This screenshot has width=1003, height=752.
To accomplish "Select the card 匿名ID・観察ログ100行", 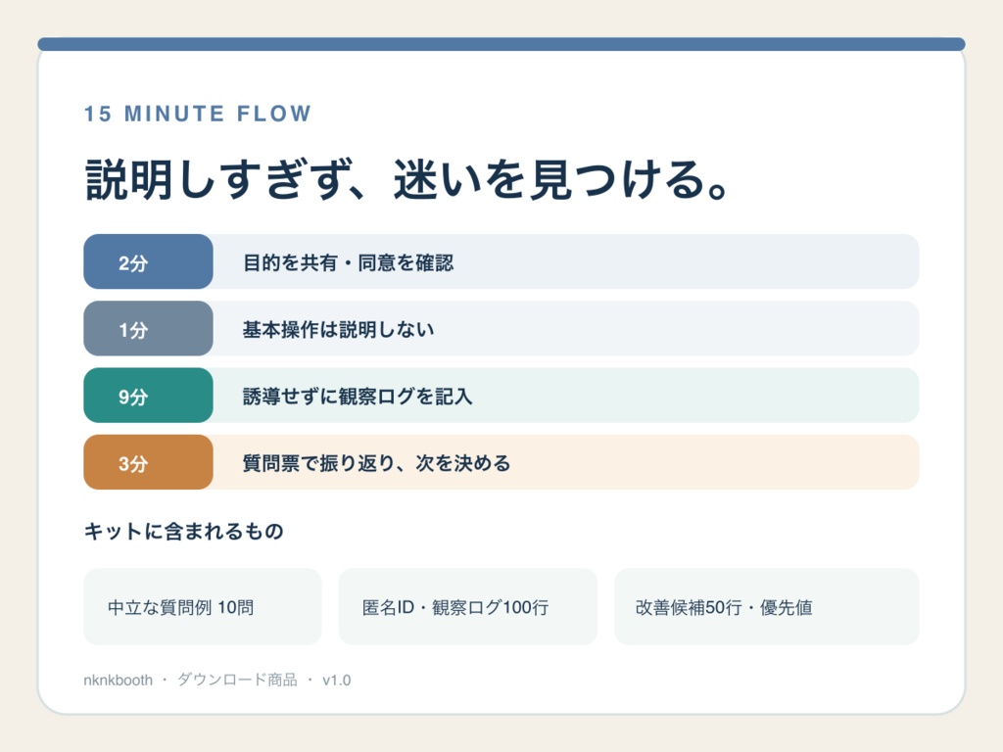I will click(467, 606).
